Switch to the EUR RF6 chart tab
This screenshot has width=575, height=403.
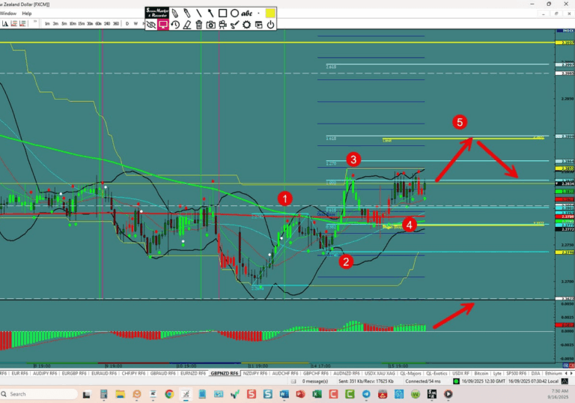coord(19,373)
